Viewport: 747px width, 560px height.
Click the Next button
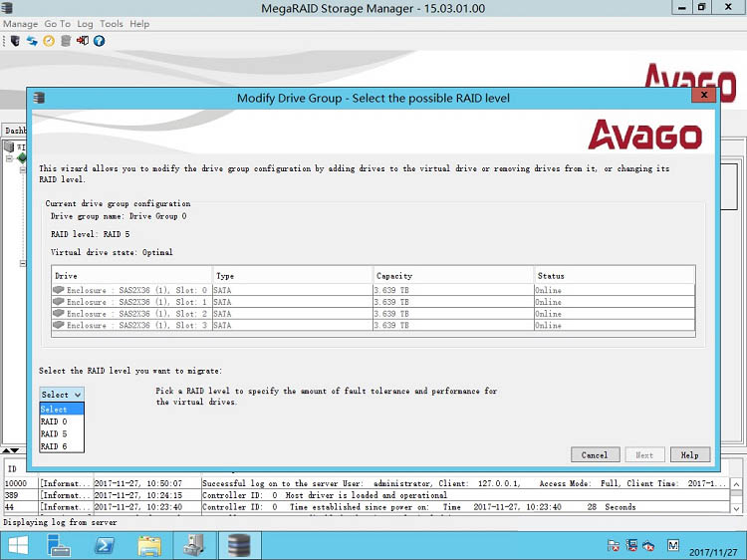click(644, 454)
